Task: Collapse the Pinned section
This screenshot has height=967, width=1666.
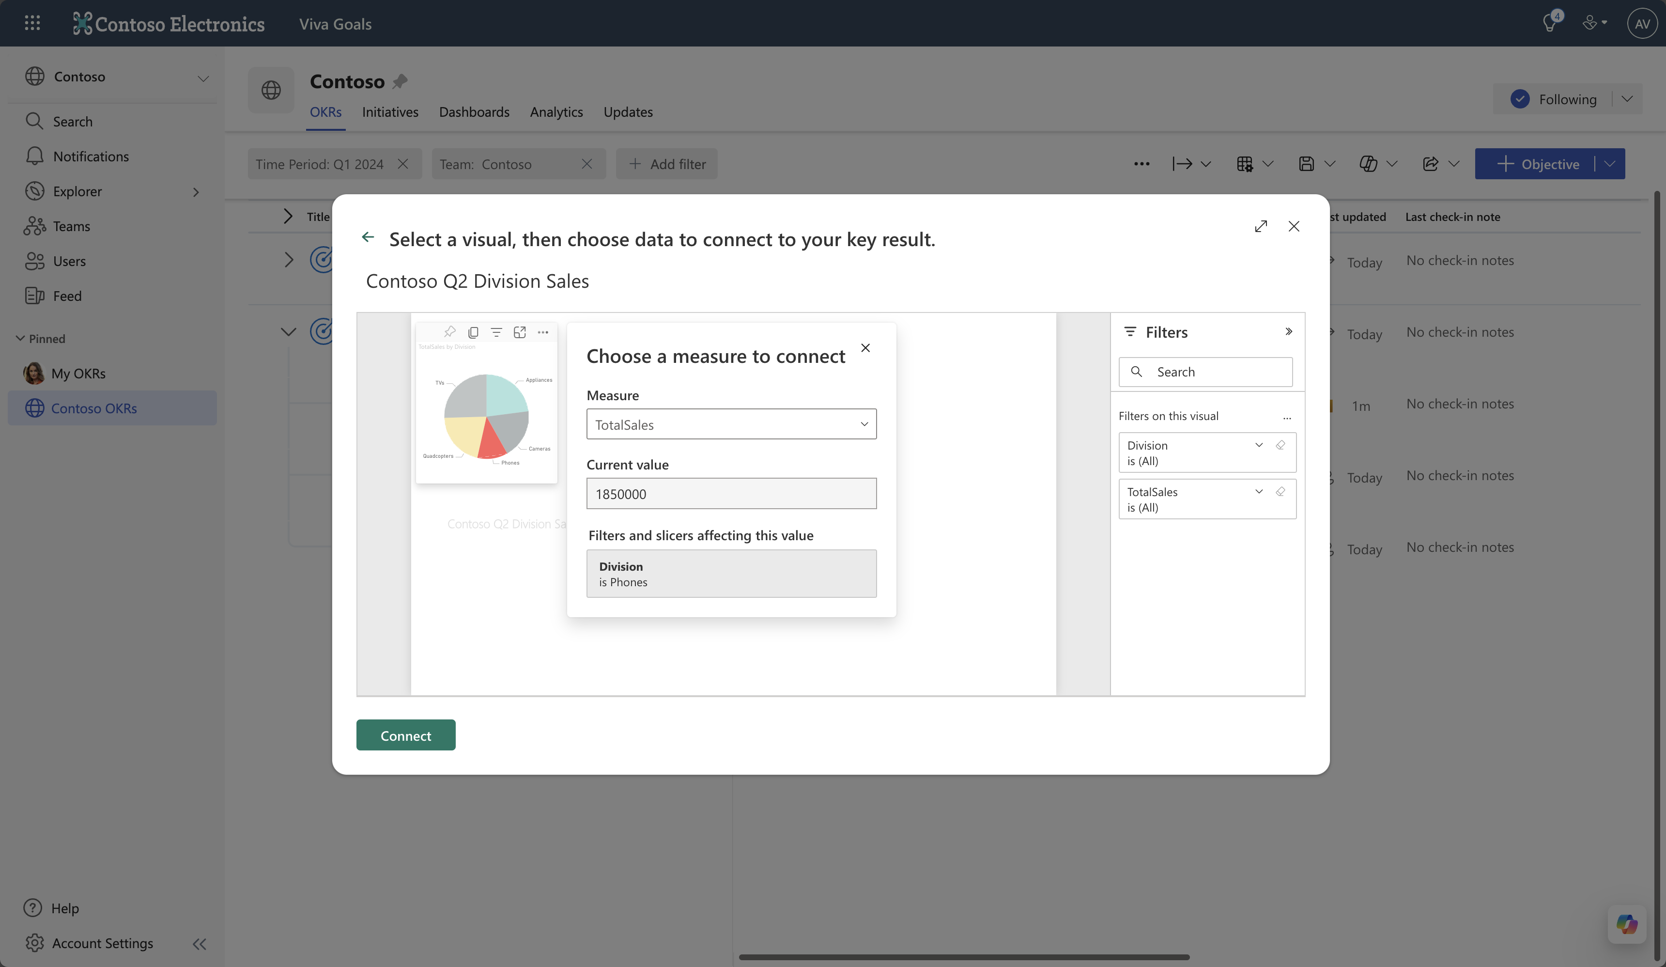Action: 20,338
